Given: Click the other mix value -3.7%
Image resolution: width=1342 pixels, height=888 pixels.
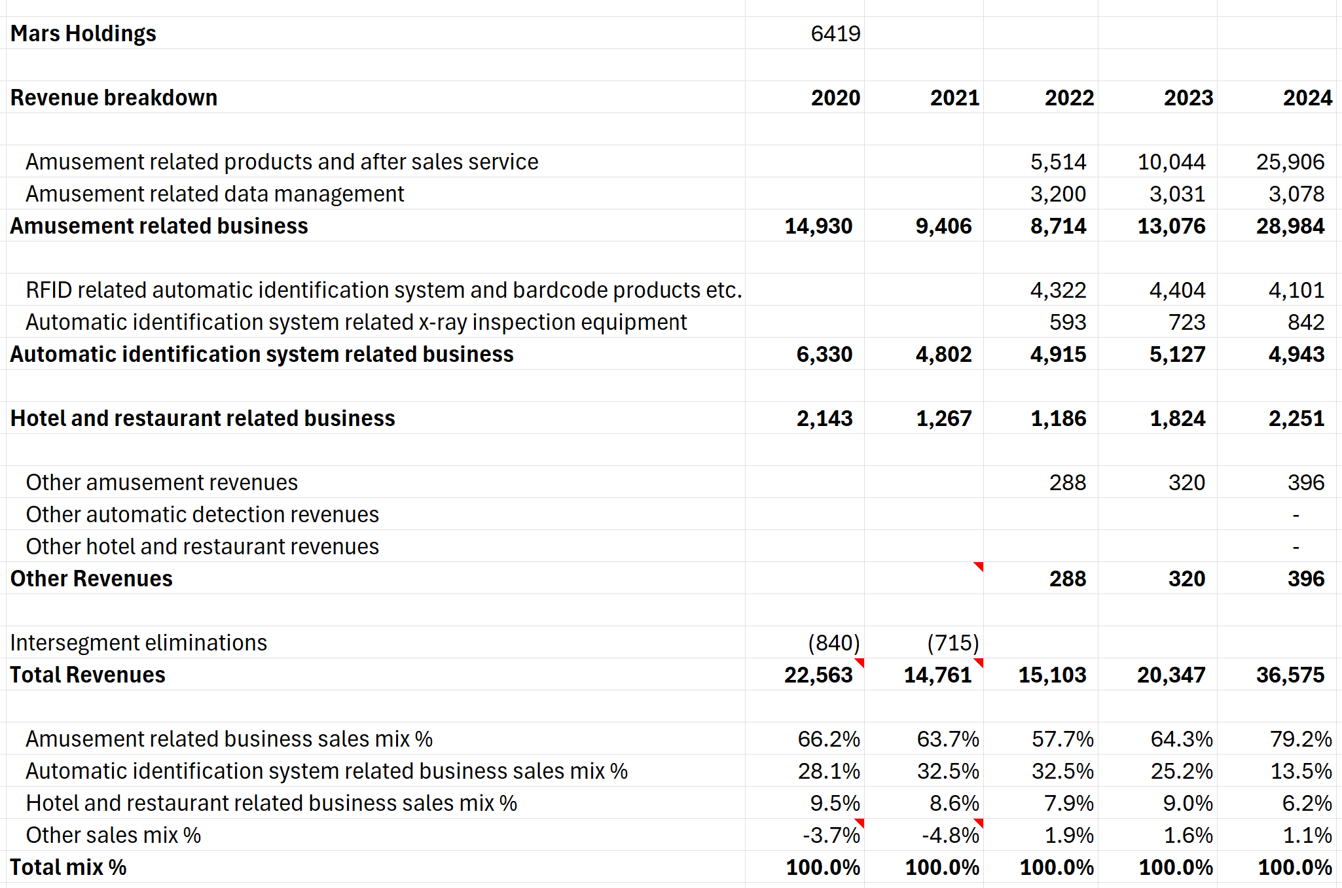Looking at the screenshot, I should (x=831, y=835).
